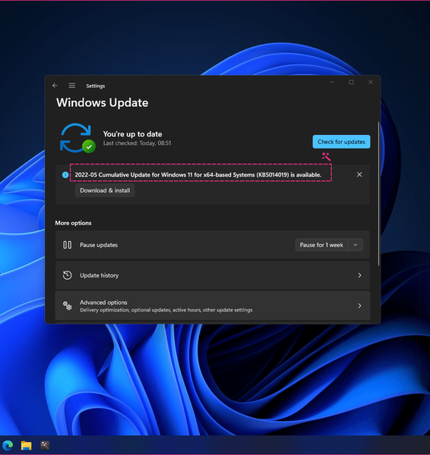The width and height of the screenshot is (430, 455).
Task: Click the 2022-05 Cumulative Update message text
Action: point(198,174)
